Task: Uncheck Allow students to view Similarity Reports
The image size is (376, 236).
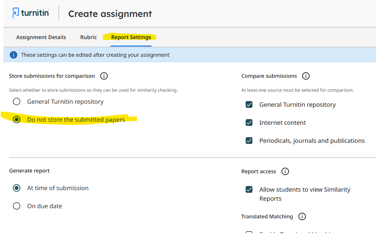Action: tap(249, 189)
